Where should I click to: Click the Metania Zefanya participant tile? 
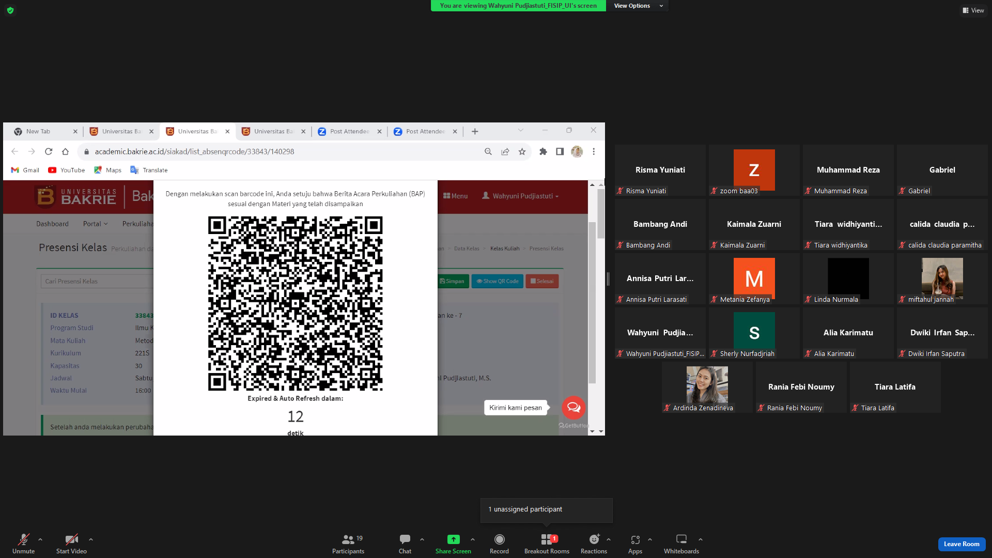coord(754,278)
